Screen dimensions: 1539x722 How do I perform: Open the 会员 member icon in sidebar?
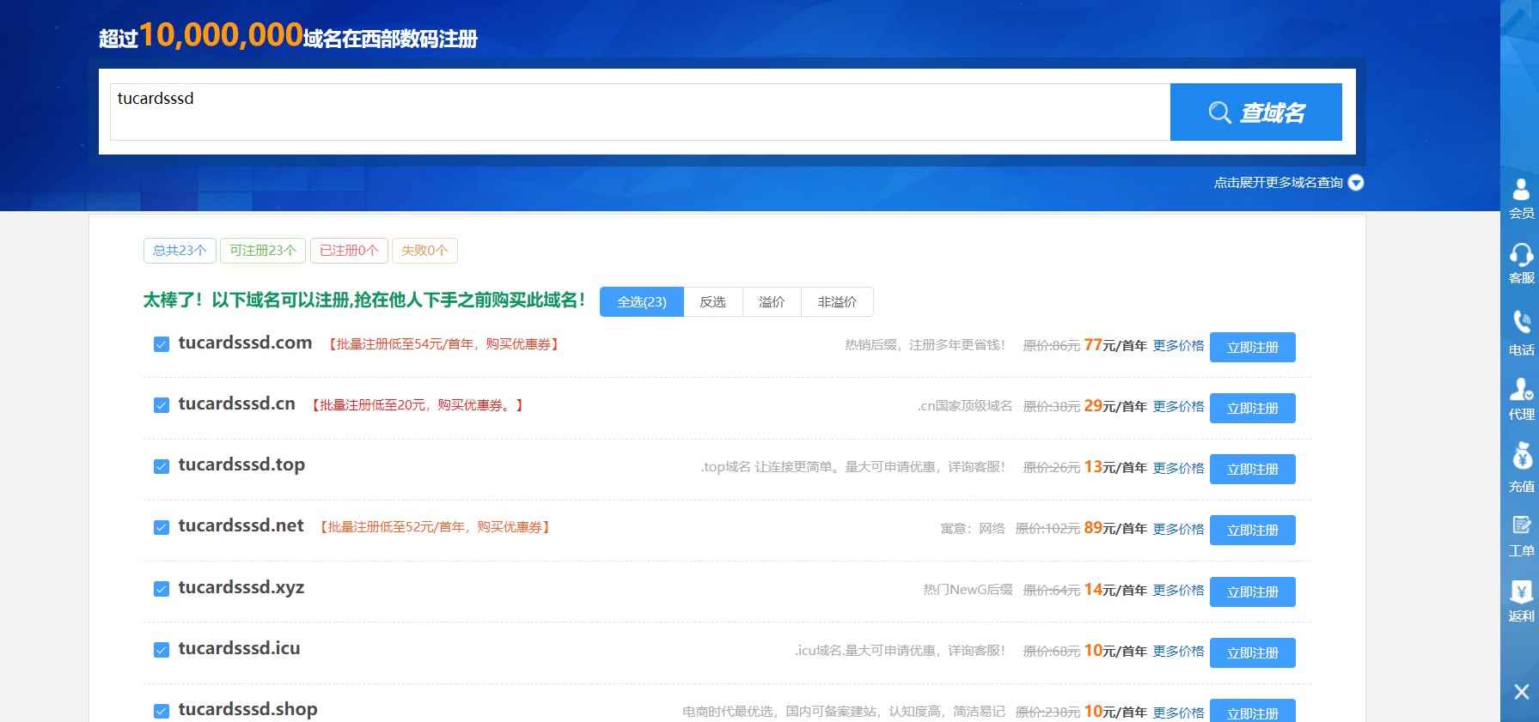1520,191
